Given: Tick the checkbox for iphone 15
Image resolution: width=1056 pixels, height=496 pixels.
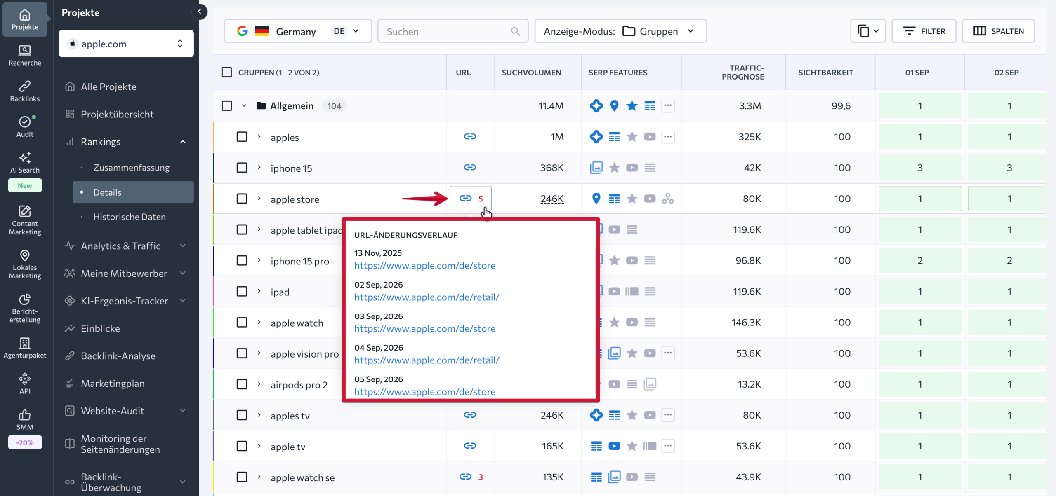Looking at the screenshot, I should 242,168.
